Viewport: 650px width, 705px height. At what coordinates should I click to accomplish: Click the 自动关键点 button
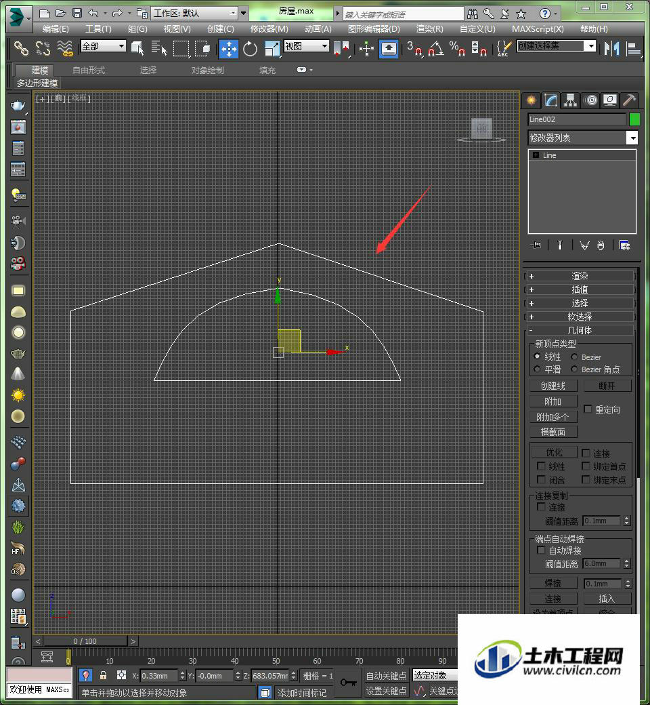[387, 675]
